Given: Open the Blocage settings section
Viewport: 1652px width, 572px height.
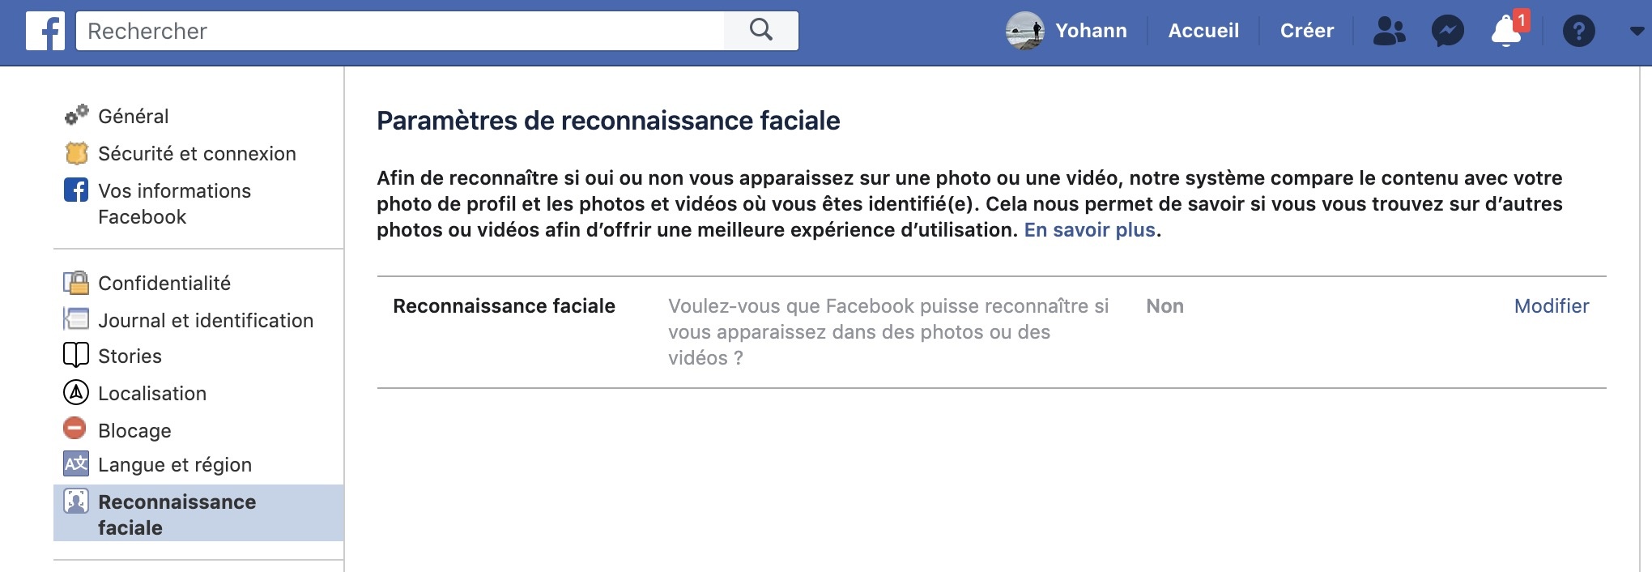Looking at the screenshot, I should click(134, 430).
